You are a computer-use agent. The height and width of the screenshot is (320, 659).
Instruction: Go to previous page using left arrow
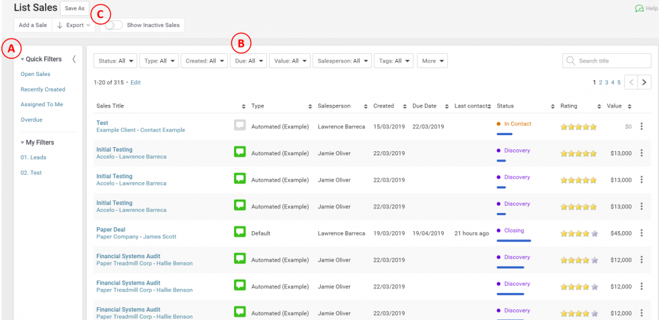click(x=631, y=82)
